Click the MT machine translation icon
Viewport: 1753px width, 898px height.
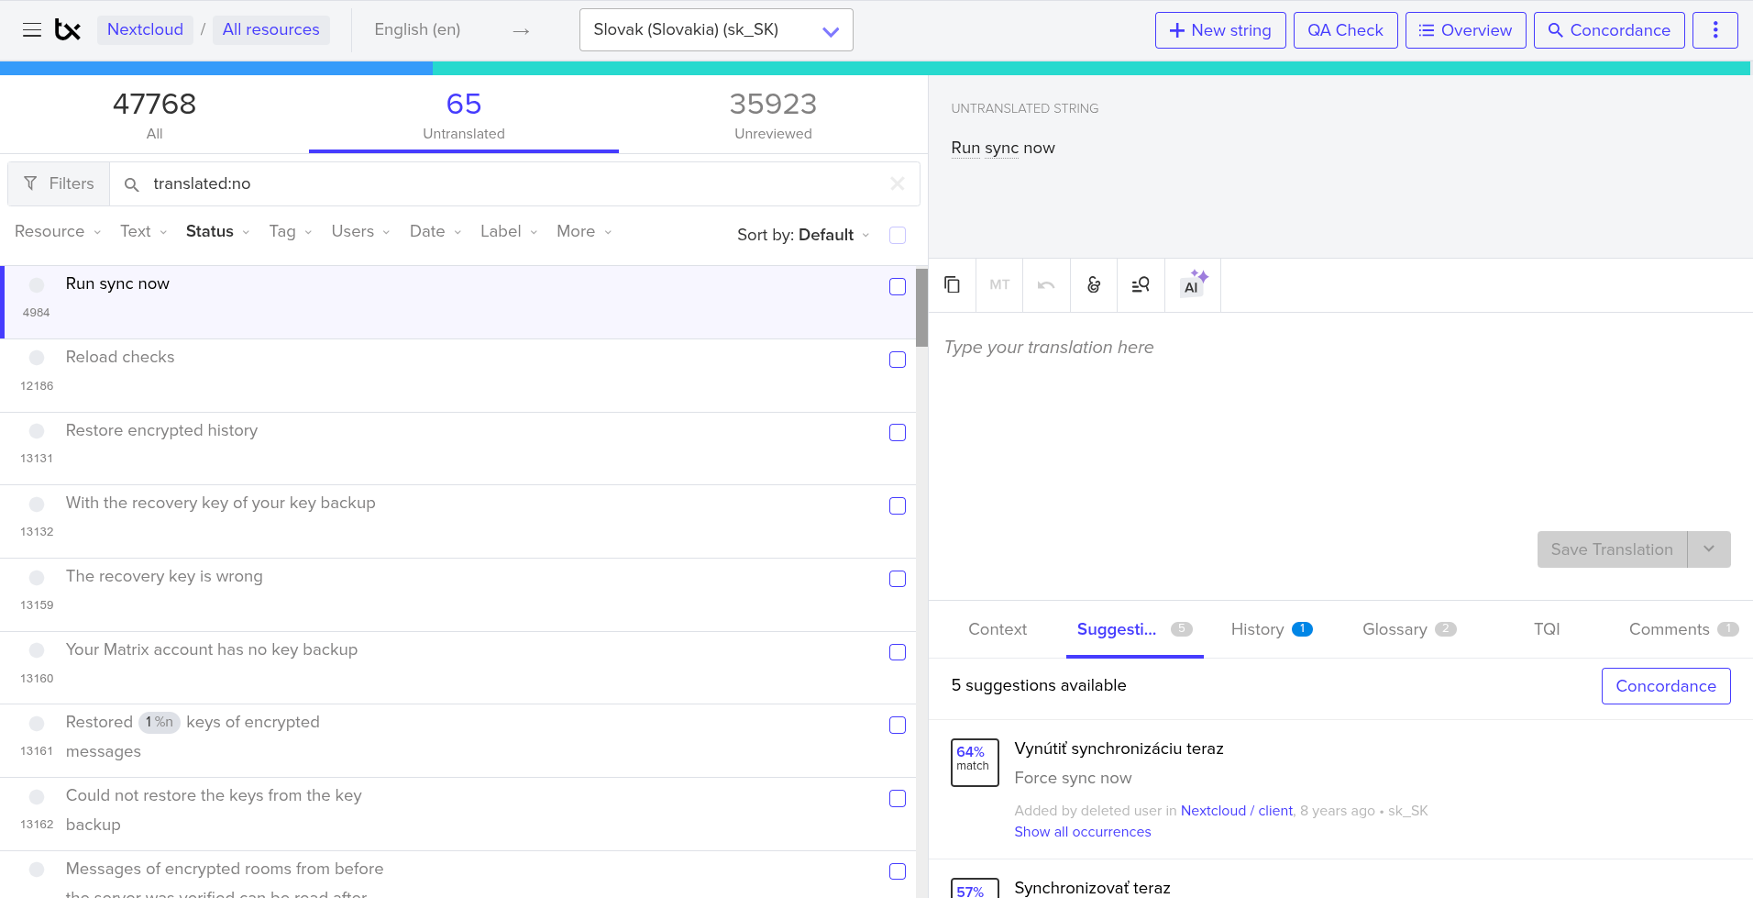(999, 285)
